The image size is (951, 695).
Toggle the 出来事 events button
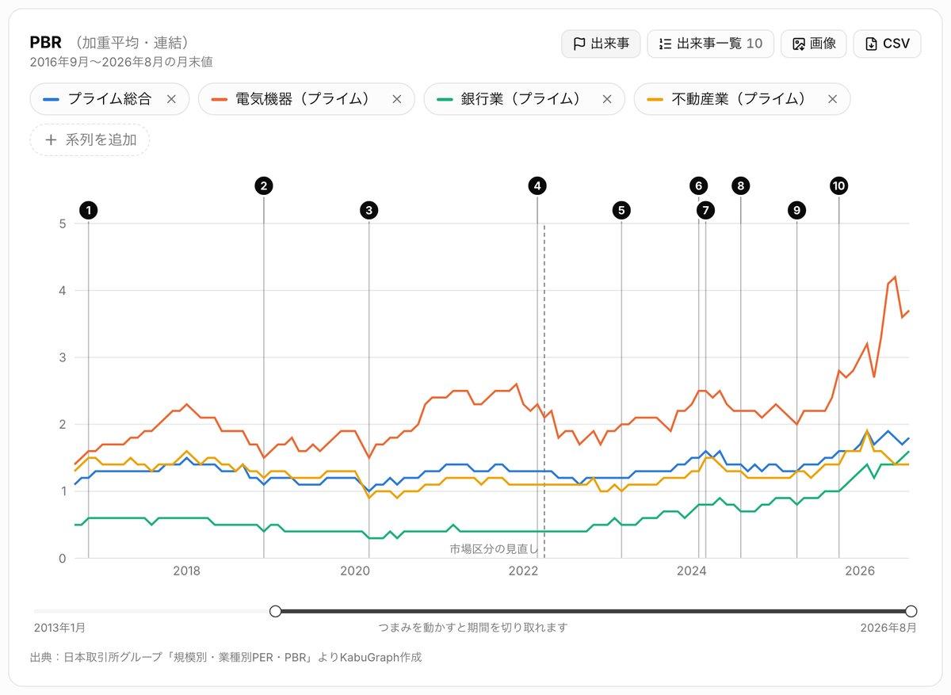click(x=601, y=44)
